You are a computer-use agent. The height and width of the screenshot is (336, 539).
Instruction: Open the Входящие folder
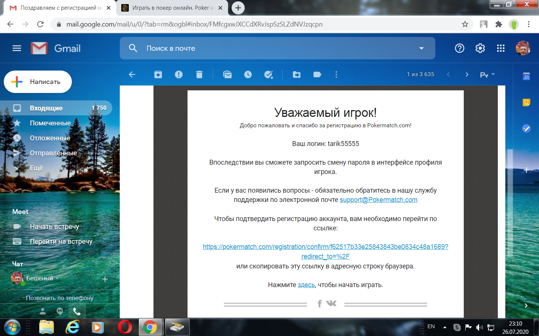point(46,108)
